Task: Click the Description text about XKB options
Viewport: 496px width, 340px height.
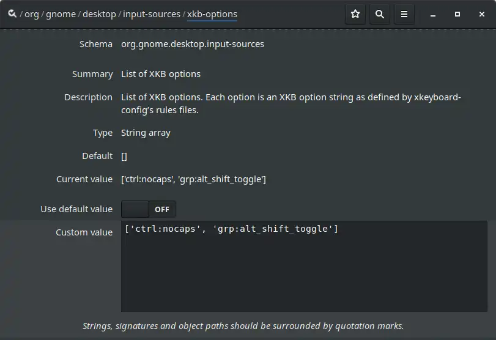Action: click(291, 103)
